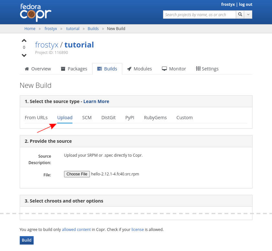This screenshot has width=272, height=251.
Task: Switch to the SCM source type tab
Action: (x=87, y=117)
